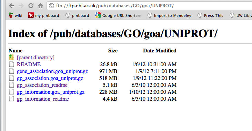
Task: Click the Import to Mendeley bookmark
Action: [169, 16]
